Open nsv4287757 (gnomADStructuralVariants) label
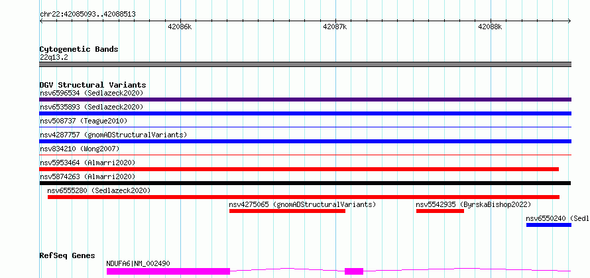The width and height of the screenshot is (590, 278). (x=113, y=135)
